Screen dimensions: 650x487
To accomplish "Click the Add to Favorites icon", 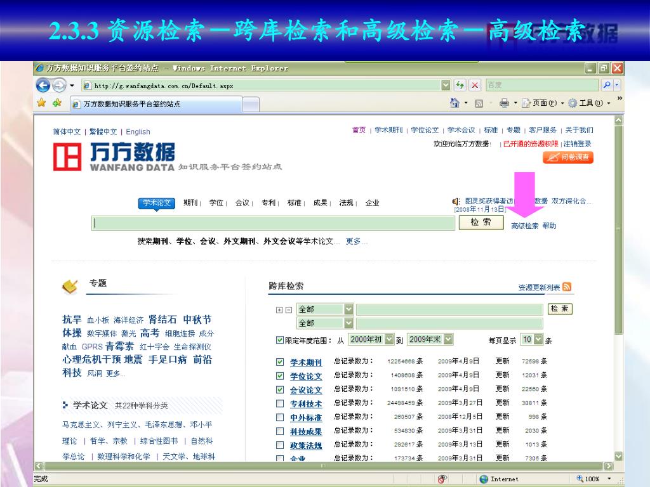I will [x=57, y=103].
